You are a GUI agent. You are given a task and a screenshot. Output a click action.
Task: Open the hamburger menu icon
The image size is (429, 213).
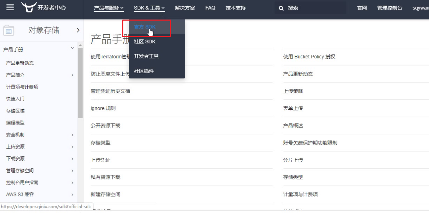tap(10, 7)
